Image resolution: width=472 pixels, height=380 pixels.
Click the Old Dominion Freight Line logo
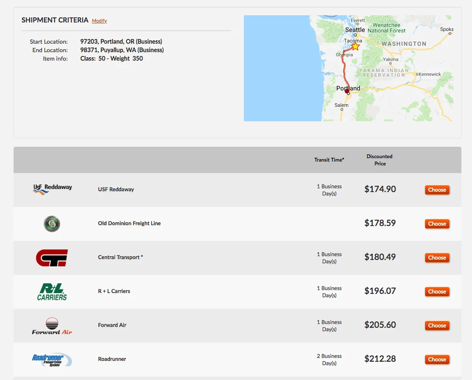tap(52, 224)
